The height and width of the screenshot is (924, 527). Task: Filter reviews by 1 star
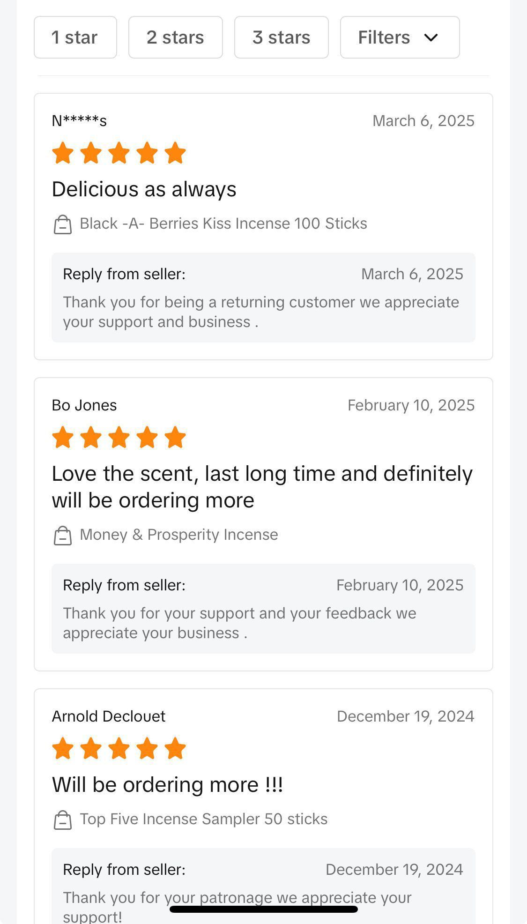[x=75, y=37]
